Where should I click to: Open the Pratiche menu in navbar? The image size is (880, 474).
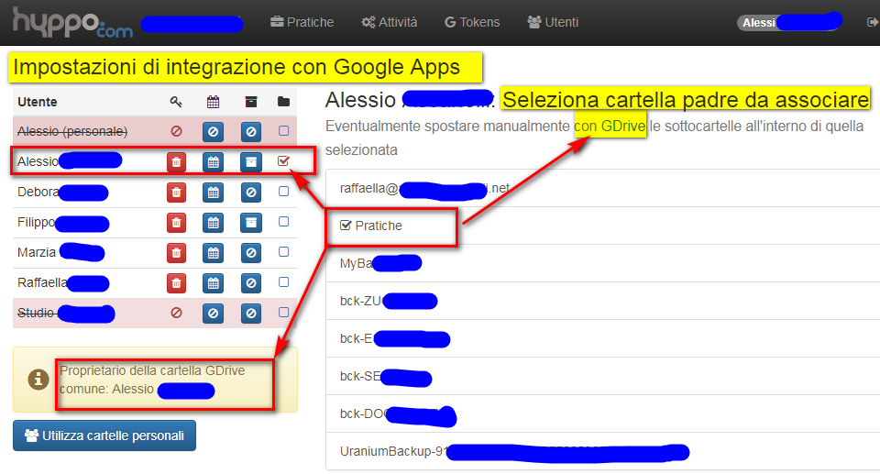pyautogui.click(x=302, y=22)
